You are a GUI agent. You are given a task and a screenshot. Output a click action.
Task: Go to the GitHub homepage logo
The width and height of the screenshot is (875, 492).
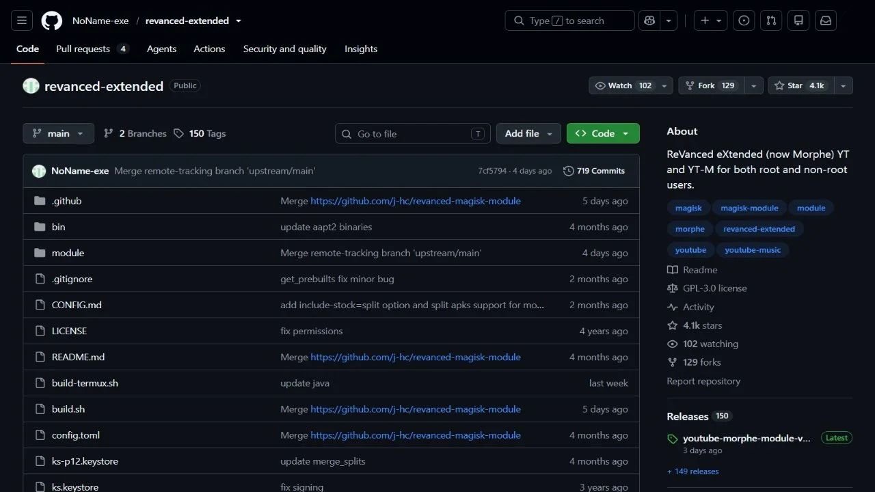[52, 20]
